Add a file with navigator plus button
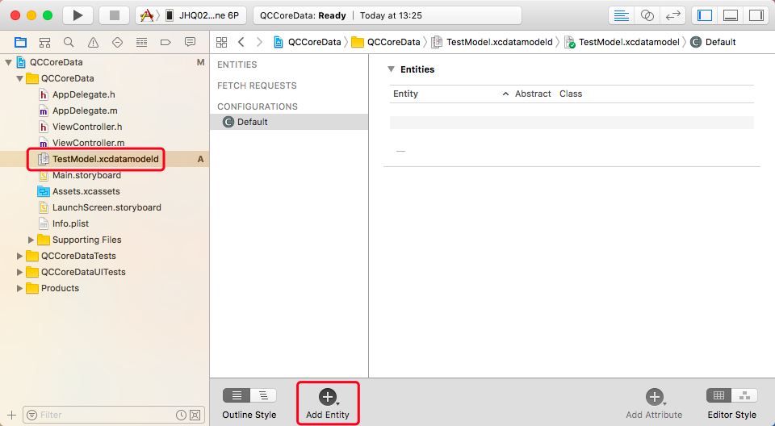Screen dimensions: 775x426 coord(12,416)
